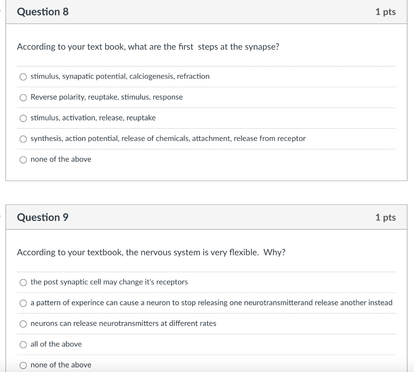Viewport: 414px width, 372px height.
Task: Choose 'Reverse polarity, reuptake, stimulus, response' radio button
Action: [x=23, y=97]
